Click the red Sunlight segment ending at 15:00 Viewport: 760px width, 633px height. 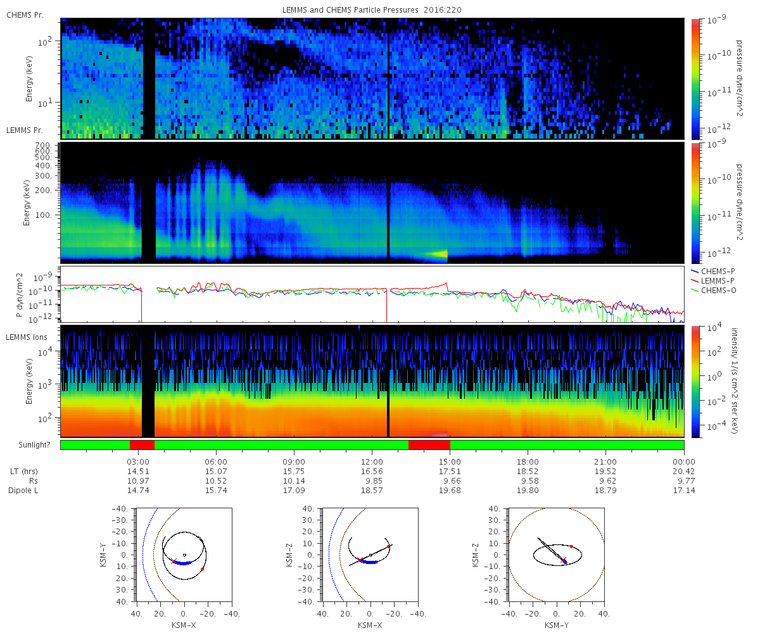[429, 444]
